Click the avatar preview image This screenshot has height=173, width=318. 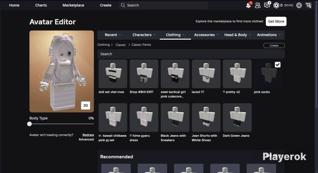[62, 71]
